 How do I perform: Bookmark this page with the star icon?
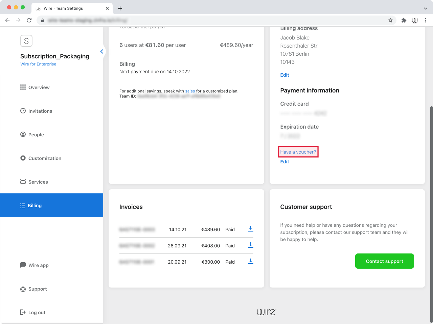pyautogui.click(x=390, y=20)
